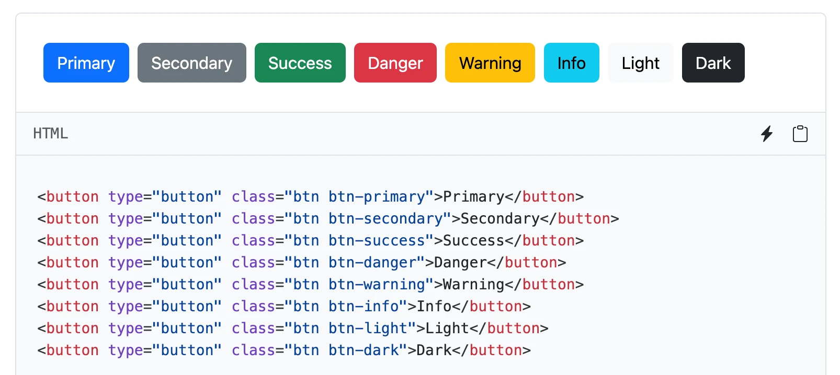Click the code line containing btn-light
Image resolution: width=840 pixels, height=375 pixels.
[x=293, y=329]
